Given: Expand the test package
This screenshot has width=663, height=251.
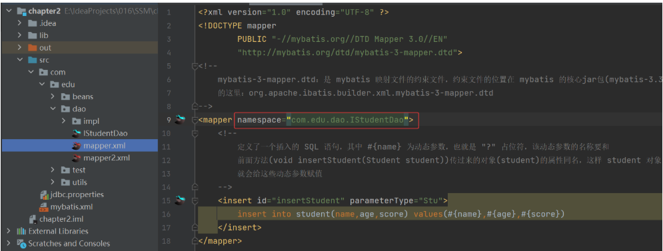Looking at the screenshot, I should 53,170.
